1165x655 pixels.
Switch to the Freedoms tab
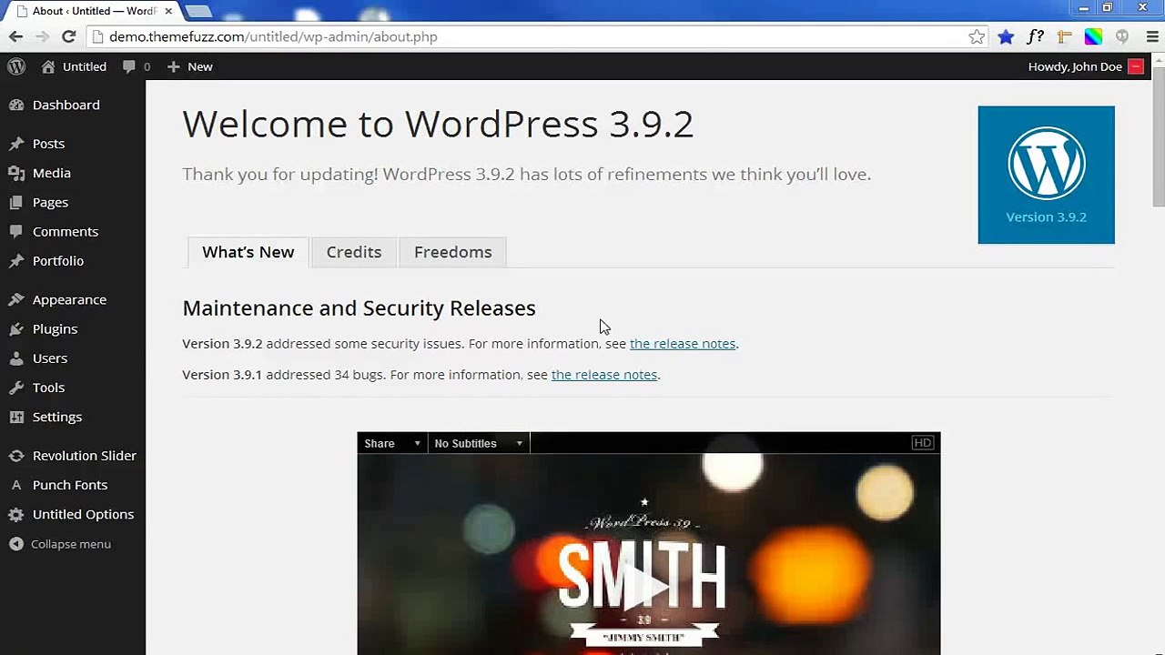click(452, 252)
